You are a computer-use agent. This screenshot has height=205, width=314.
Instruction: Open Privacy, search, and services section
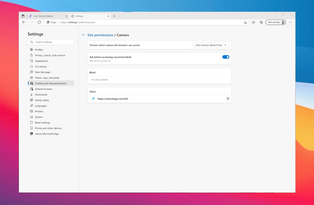click(x=51, y=55)
